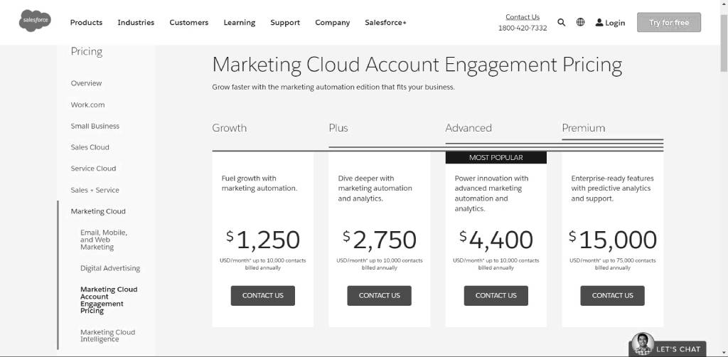The image size is (728, 357).
Task: Click the chat agent avatar
Action: click(643, 344)
